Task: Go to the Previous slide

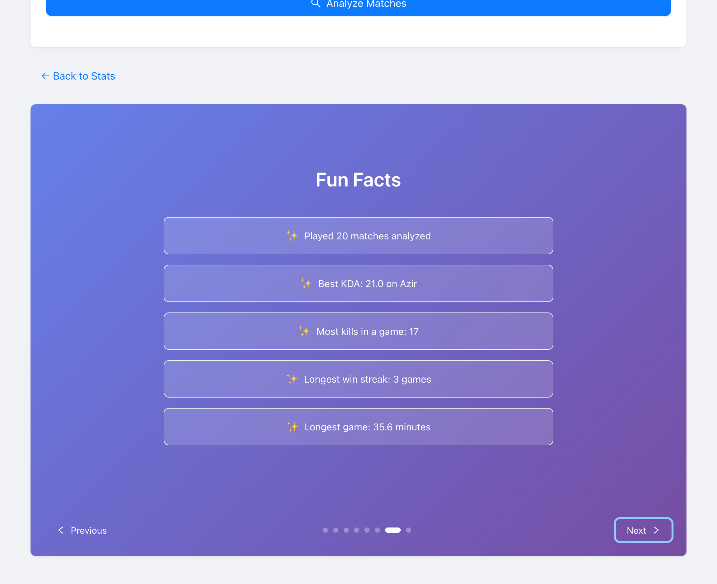Action: 83,530
